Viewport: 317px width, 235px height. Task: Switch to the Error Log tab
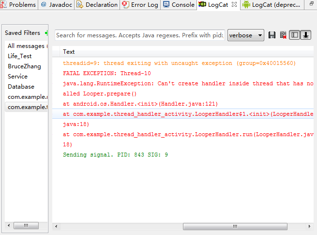[140, 4]
